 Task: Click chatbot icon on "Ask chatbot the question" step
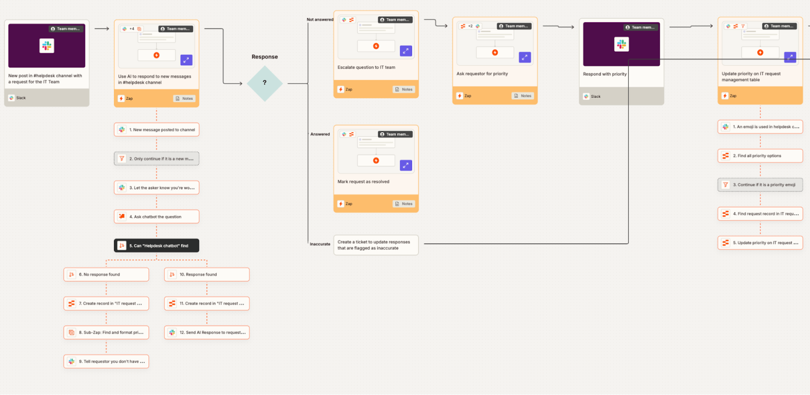(122, 217)
